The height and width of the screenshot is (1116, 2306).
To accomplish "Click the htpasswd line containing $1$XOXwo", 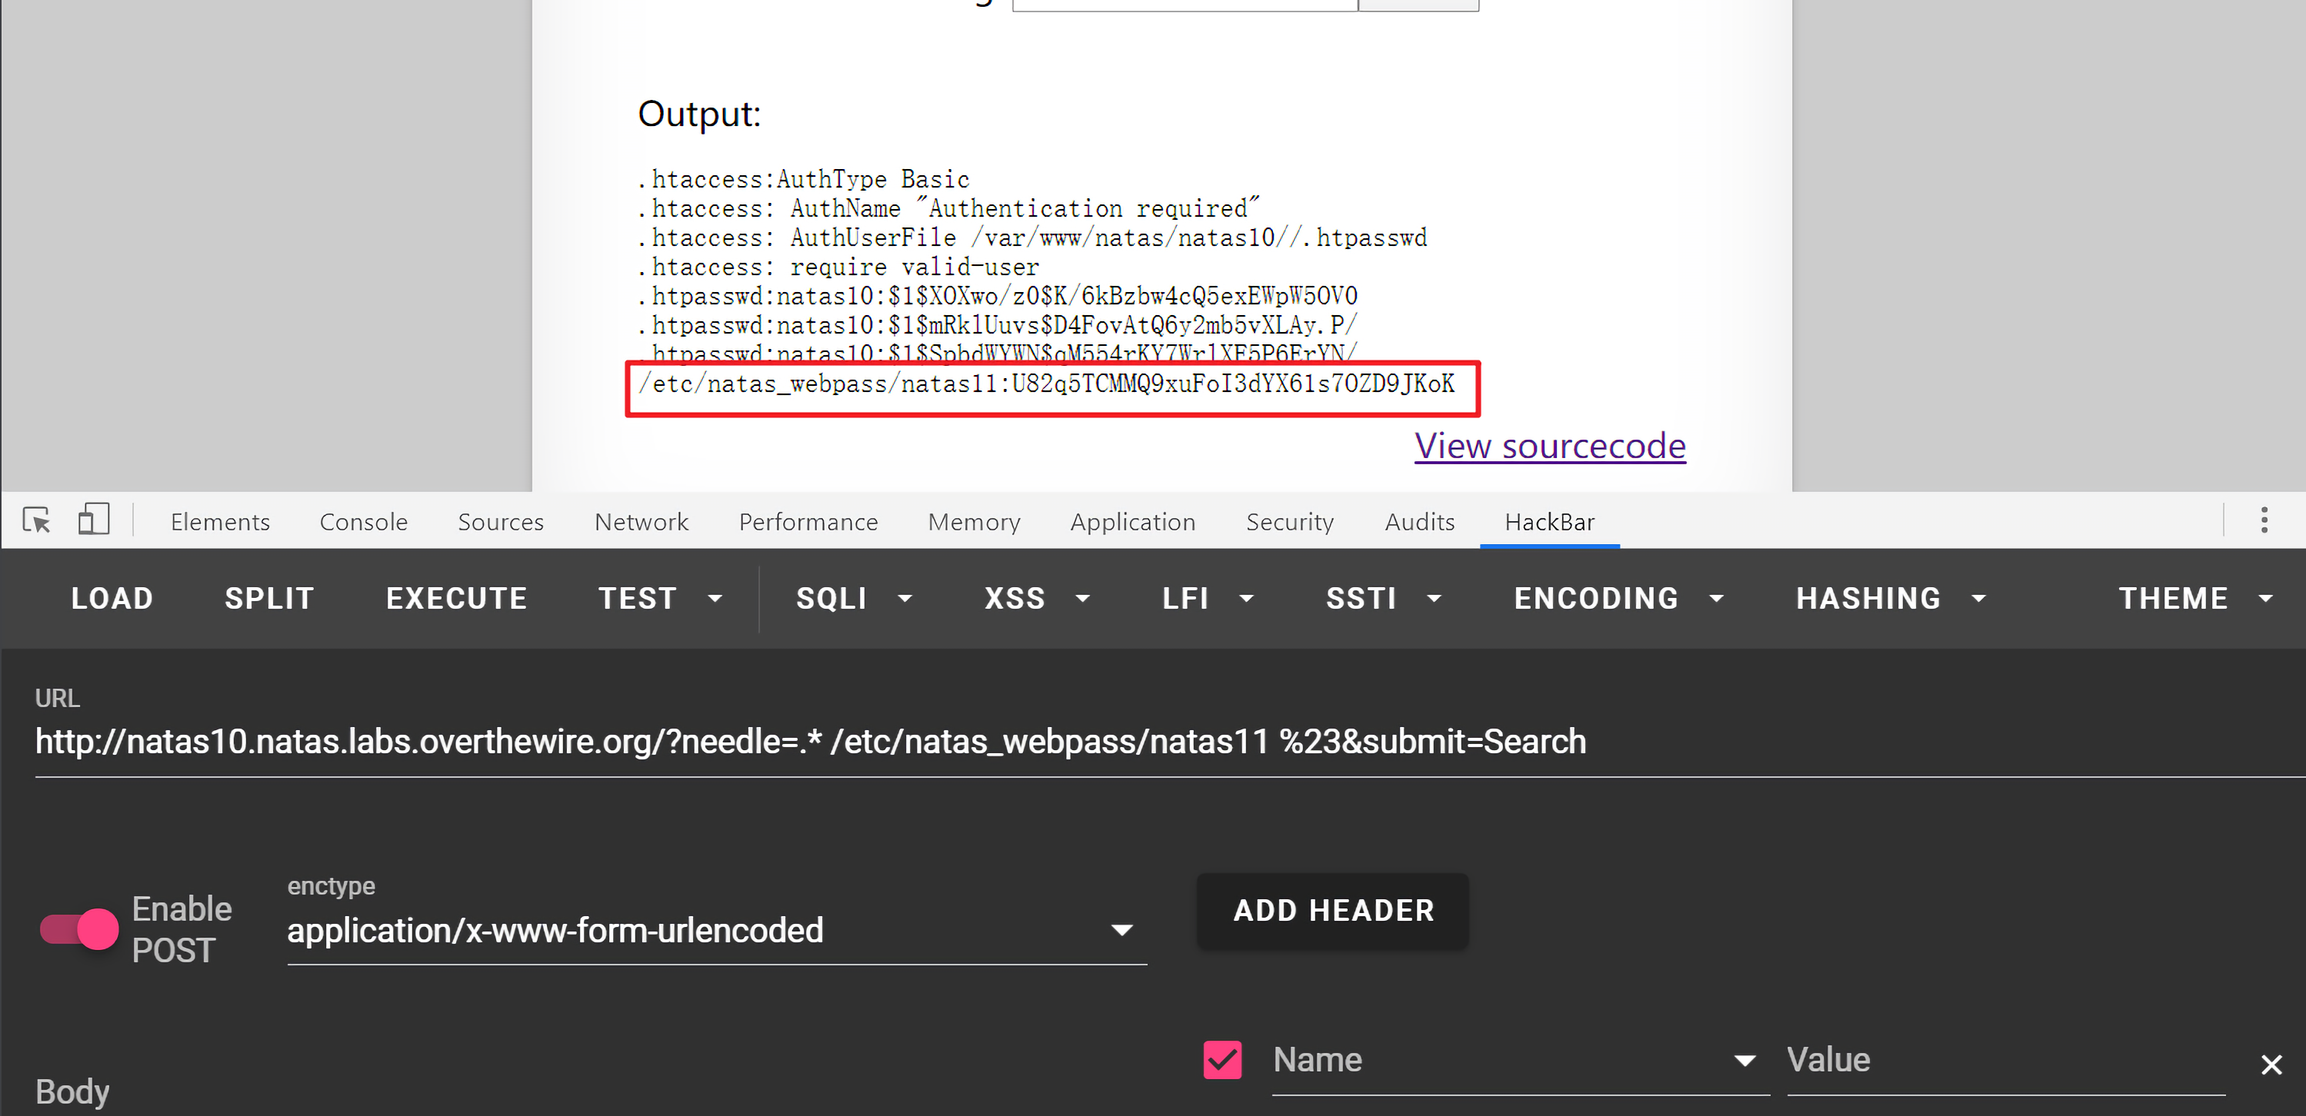I will (x=997, y=296).
